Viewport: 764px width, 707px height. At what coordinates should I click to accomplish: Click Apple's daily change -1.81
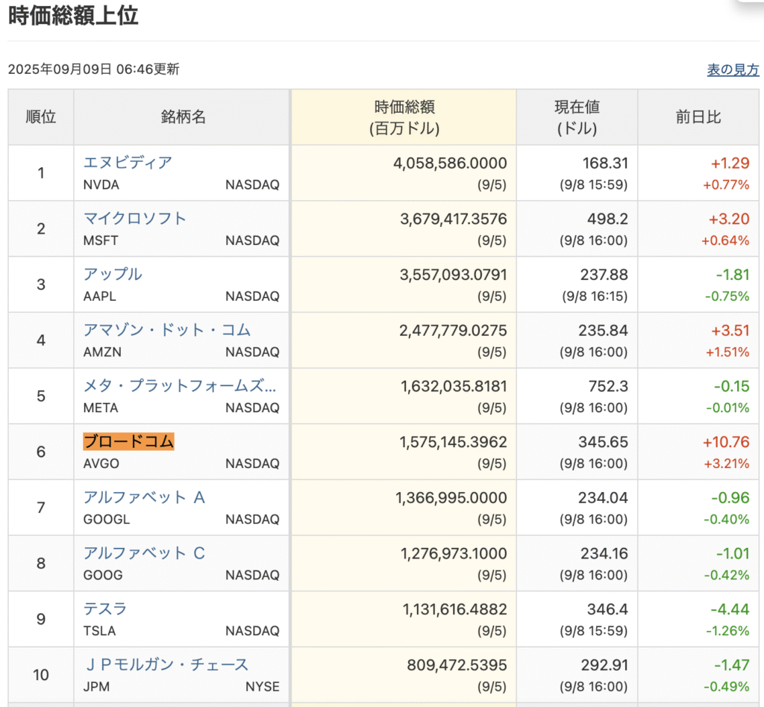pyautogui.click(x=733, y=275)
